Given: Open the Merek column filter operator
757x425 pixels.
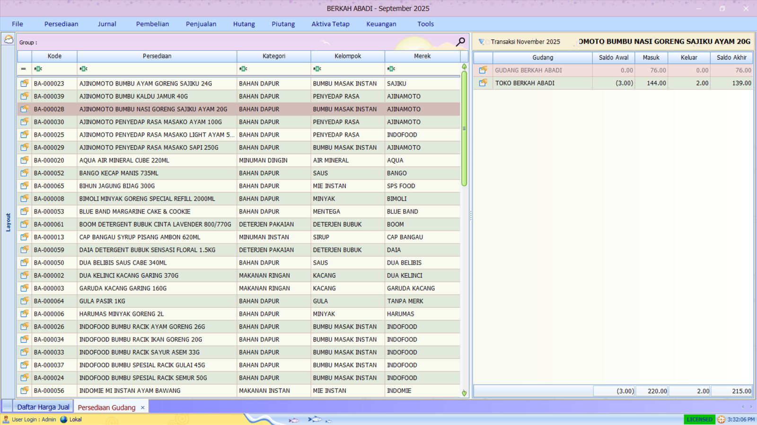Looking at the screenshot, I should pos(391,69).
